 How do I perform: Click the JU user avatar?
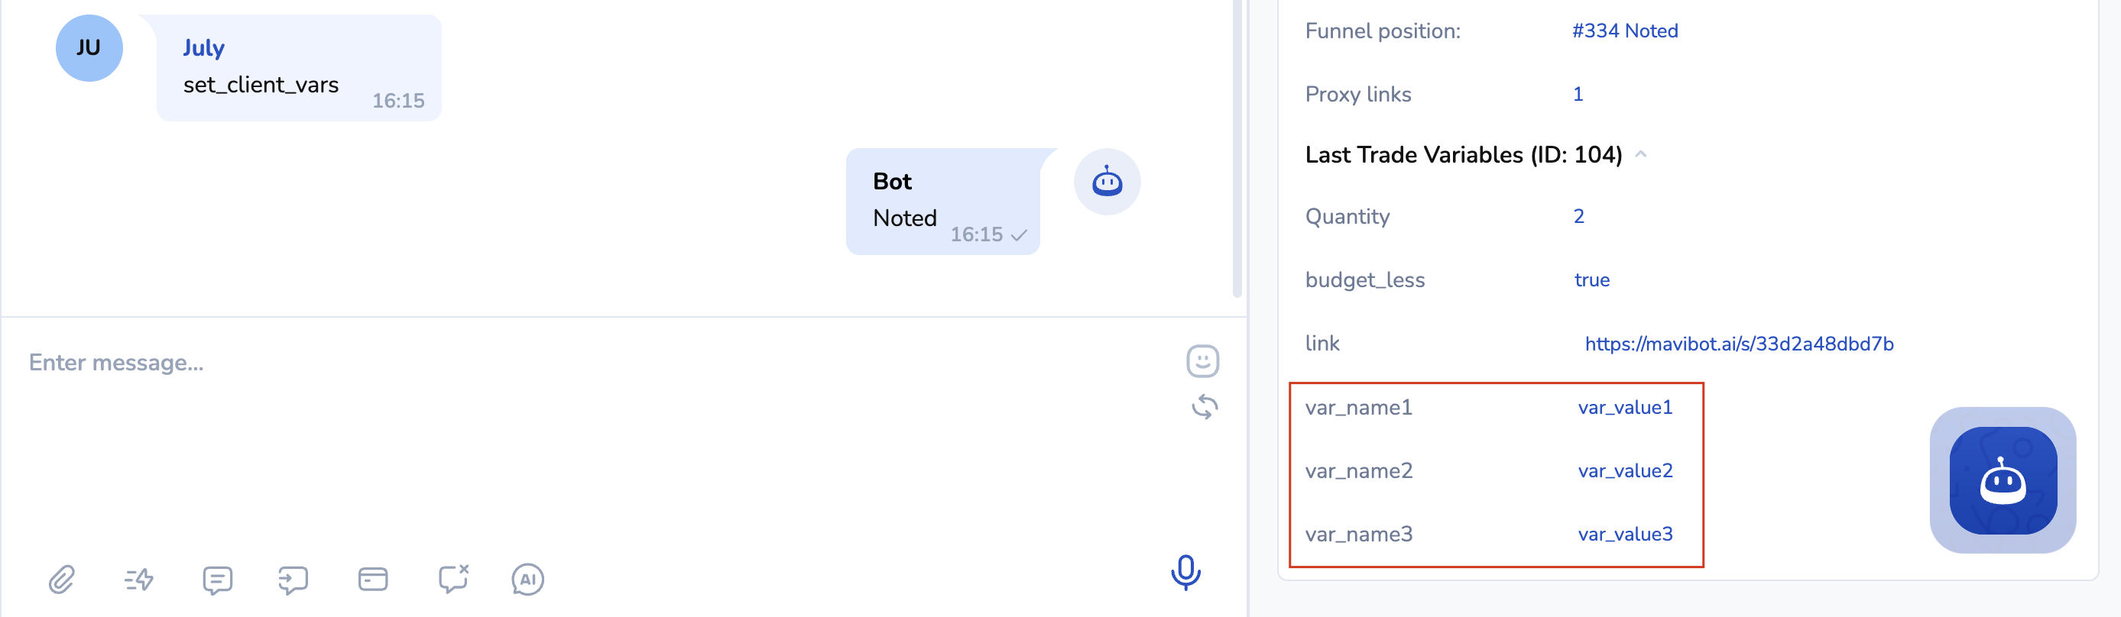click(x=89, y=47)
